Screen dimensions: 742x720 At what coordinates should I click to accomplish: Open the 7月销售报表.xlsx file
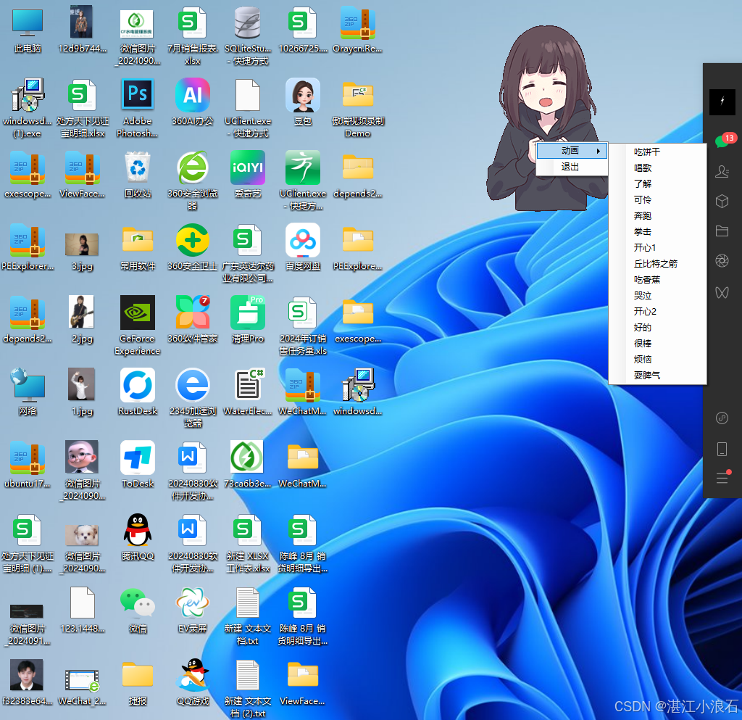(193, 22)
